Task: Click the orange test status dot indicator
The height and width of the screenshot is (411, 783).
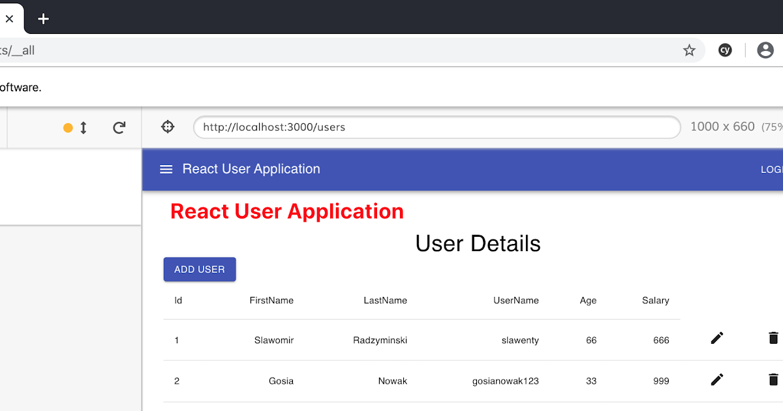Action: [68, 128]
